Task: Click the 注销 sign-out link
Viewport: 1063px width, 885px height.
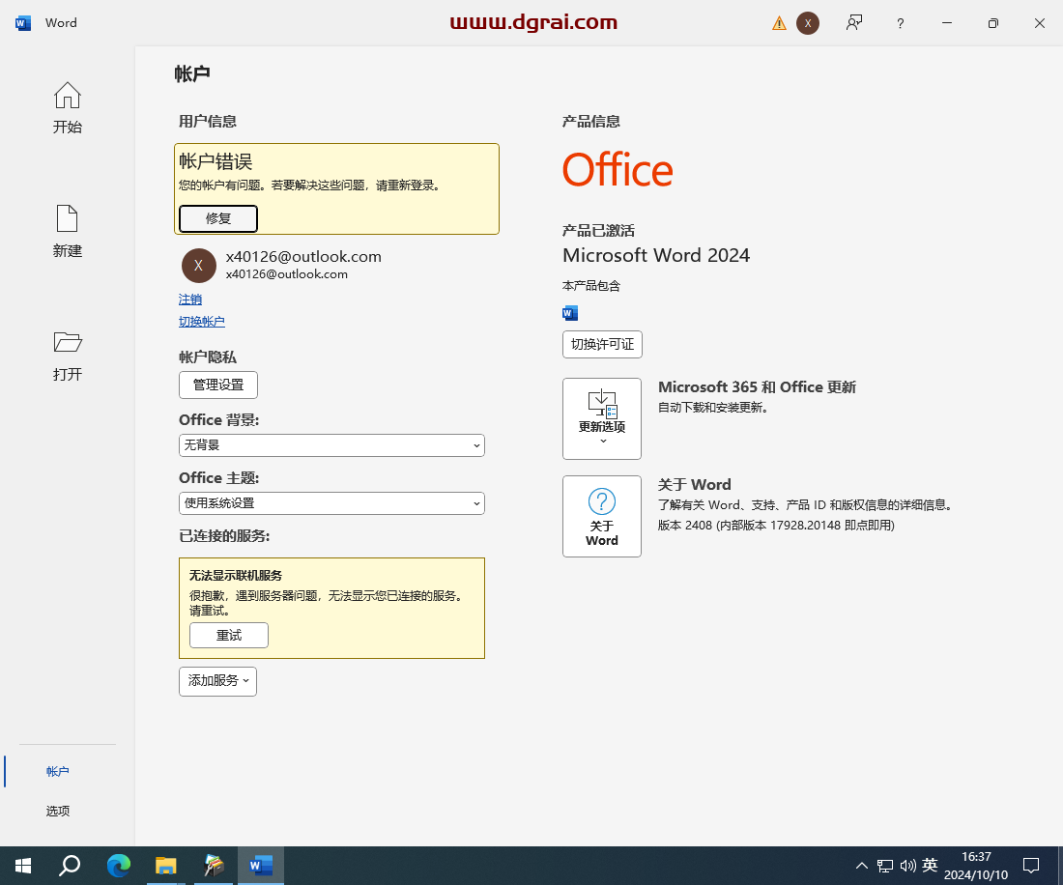Action: 190,300
